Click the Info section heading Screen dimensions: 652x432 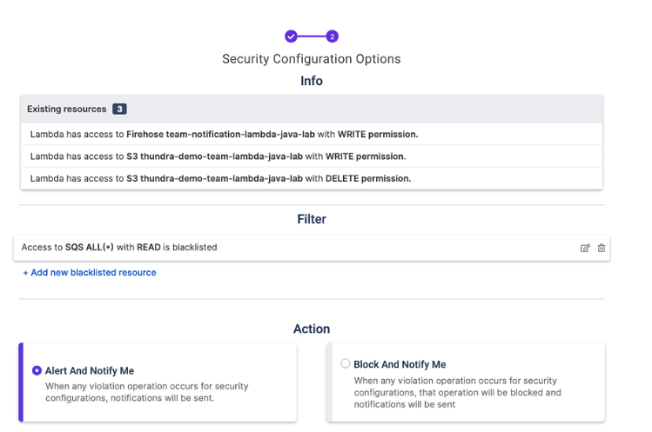coord(312,81)
